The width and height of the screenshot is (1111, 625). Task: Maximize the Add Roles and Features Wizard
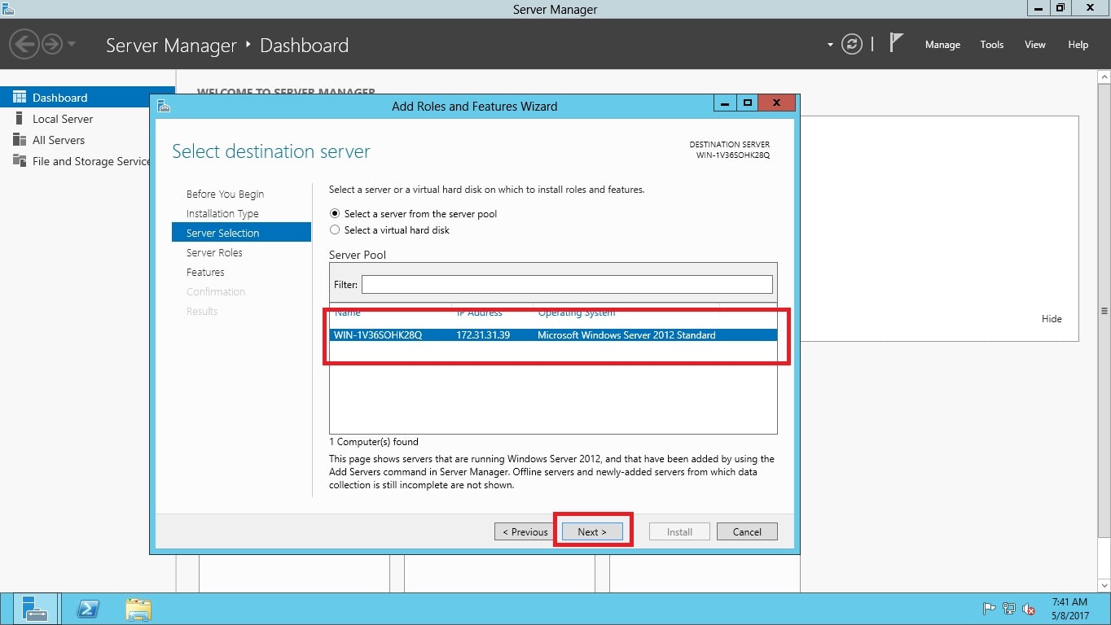point(746,103)
